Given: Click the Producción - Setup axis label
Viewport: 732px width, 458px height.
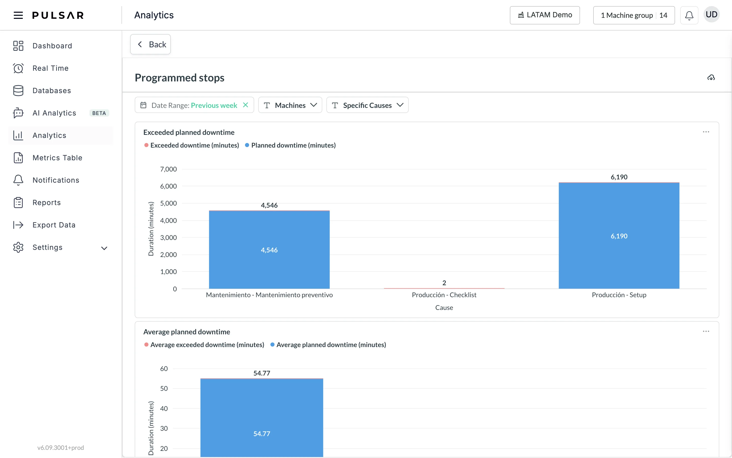Looking at the screenshot, I should pyautogui.click(x=619, y=295).
